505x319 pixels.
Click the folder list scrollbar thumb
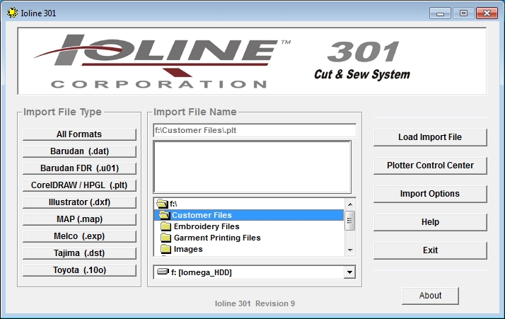(350, 221)
